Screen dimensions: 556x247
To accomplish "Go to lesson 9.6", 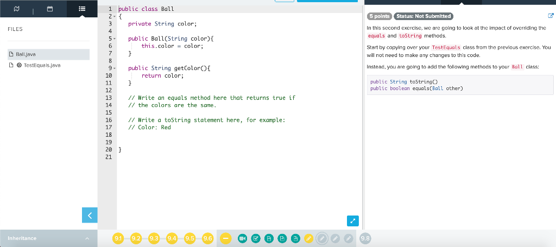I will point(208,238).
